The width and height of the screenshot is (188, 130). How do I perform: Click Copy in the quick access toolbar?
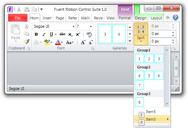pyautogui.click(x=34, y=9)
